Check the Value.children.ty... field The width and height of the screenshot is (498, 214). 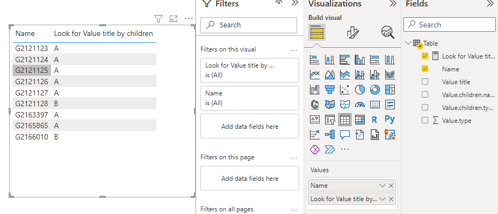tap(425, 107)
